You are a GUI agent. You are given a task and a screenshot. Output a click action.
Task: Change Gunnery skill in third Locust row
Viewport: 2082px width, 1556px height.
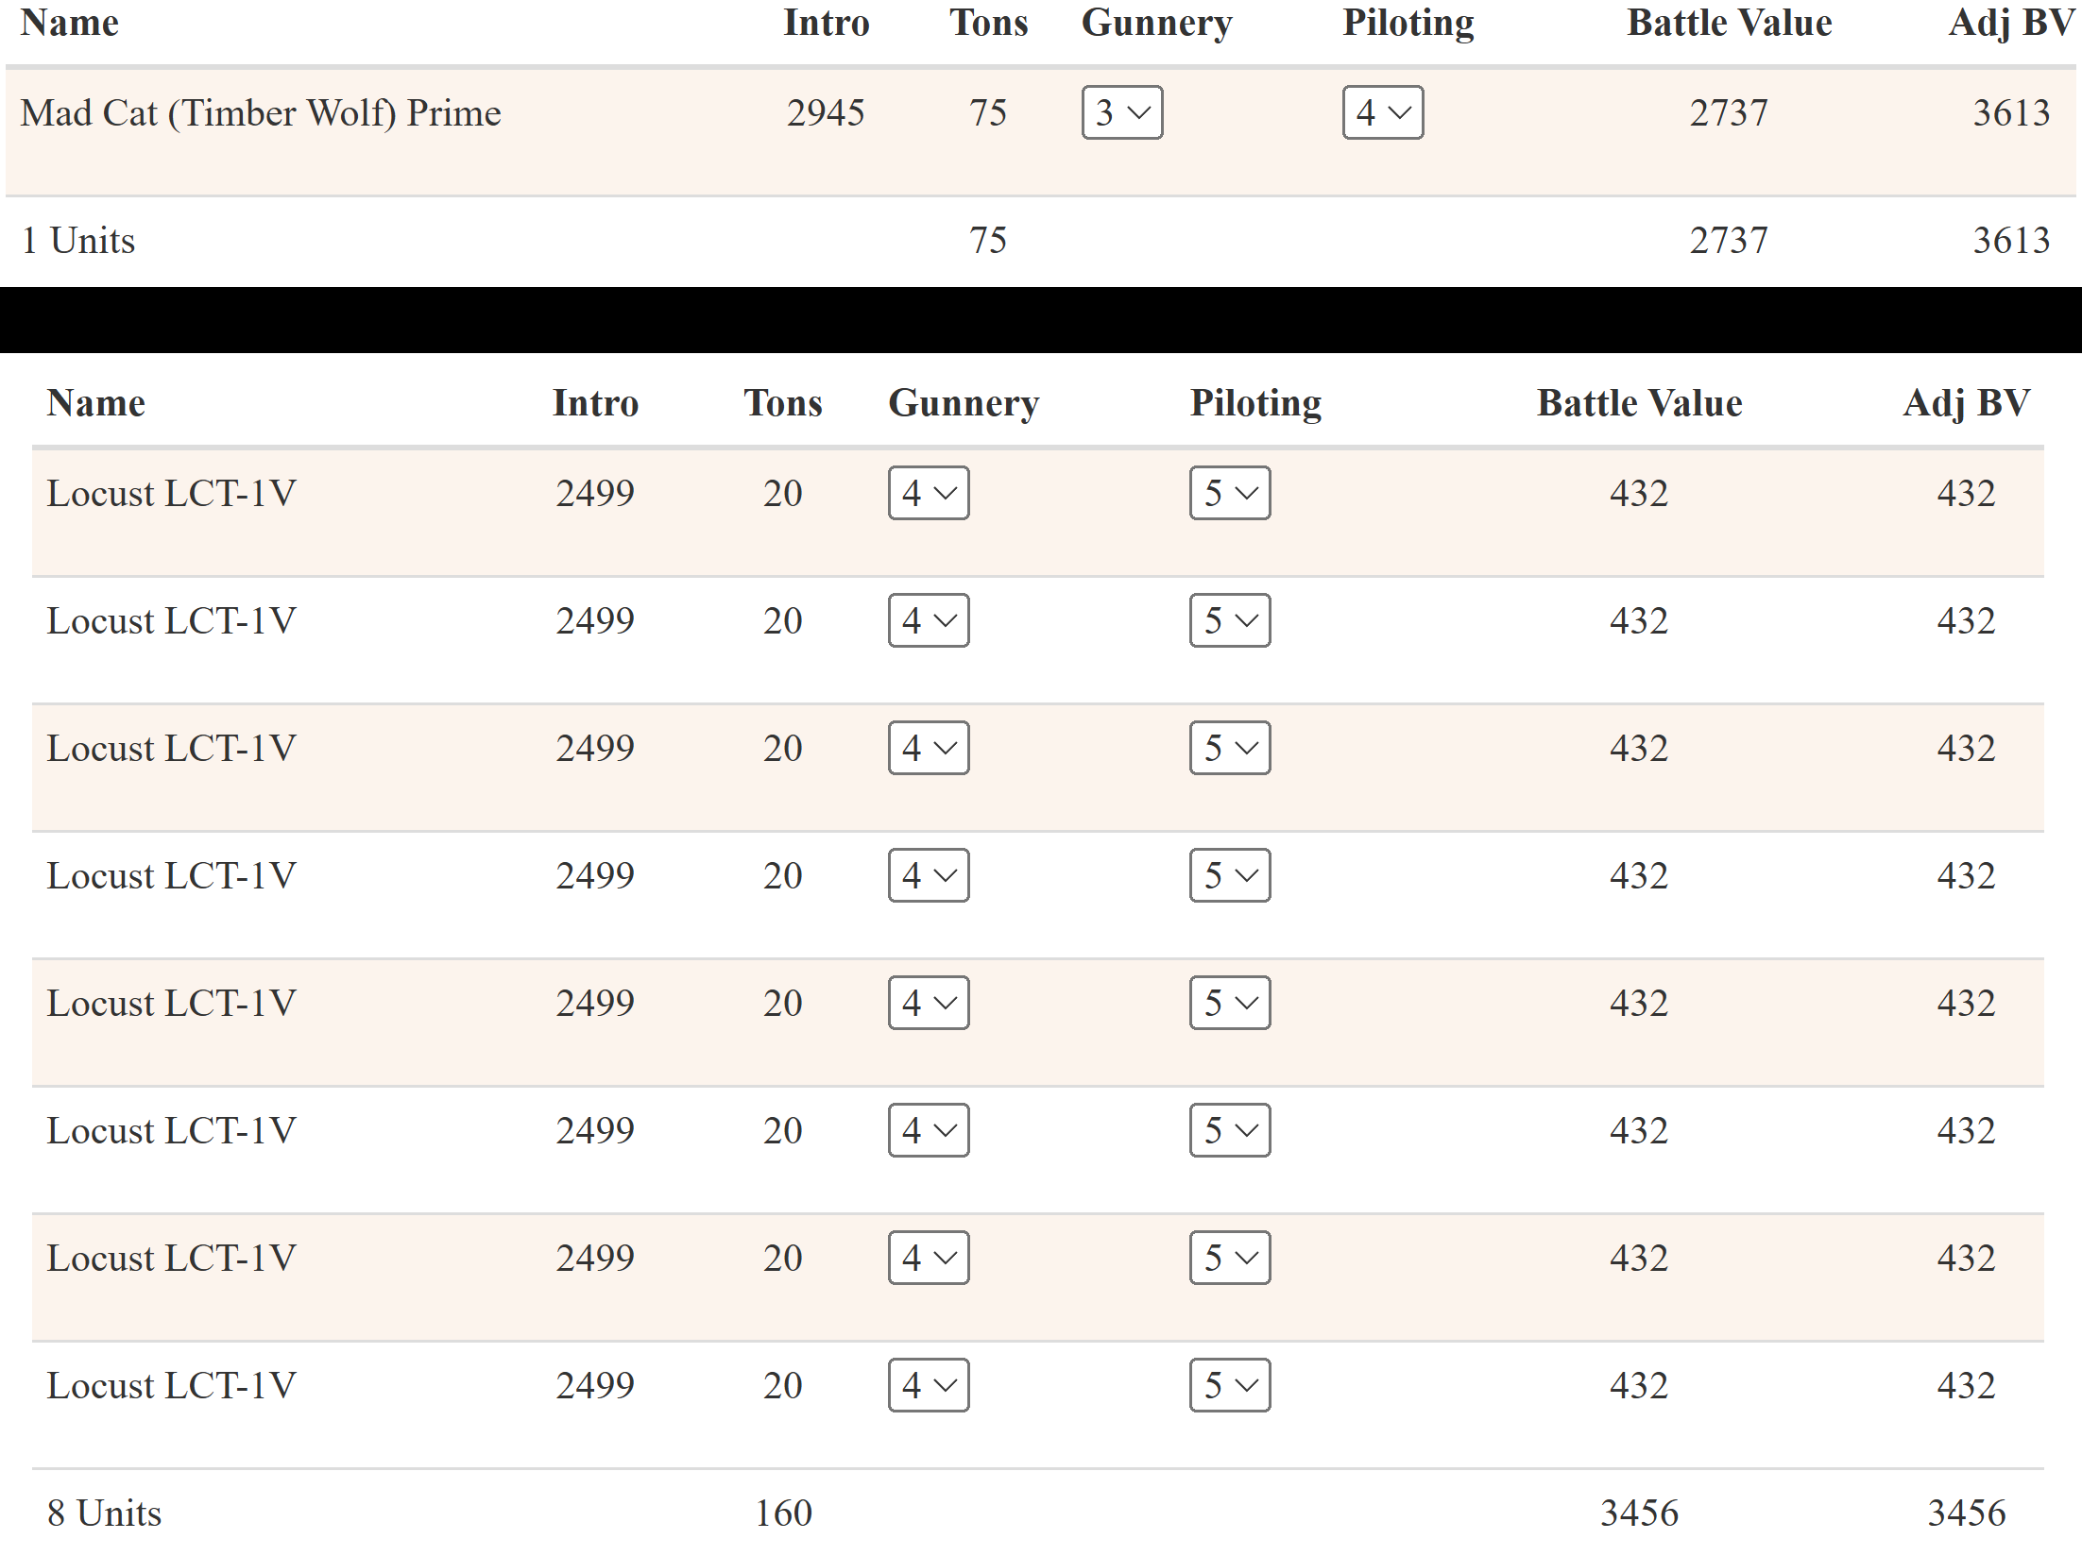click(929, 748)
